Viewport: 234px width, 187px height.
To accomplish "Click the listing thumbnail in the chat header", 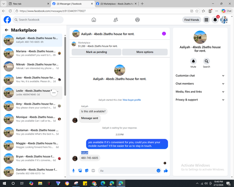I will click(x=76, y=34).
